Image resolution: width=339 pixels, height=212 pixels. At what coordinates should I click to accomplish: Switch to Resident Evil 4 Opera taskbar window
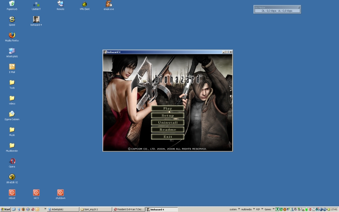(x=129, y=210)
